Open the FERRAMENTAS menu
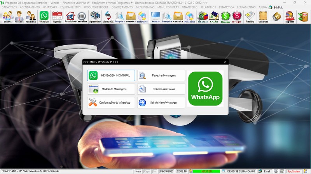Viewport: 311px width, 174px height. 246,7
